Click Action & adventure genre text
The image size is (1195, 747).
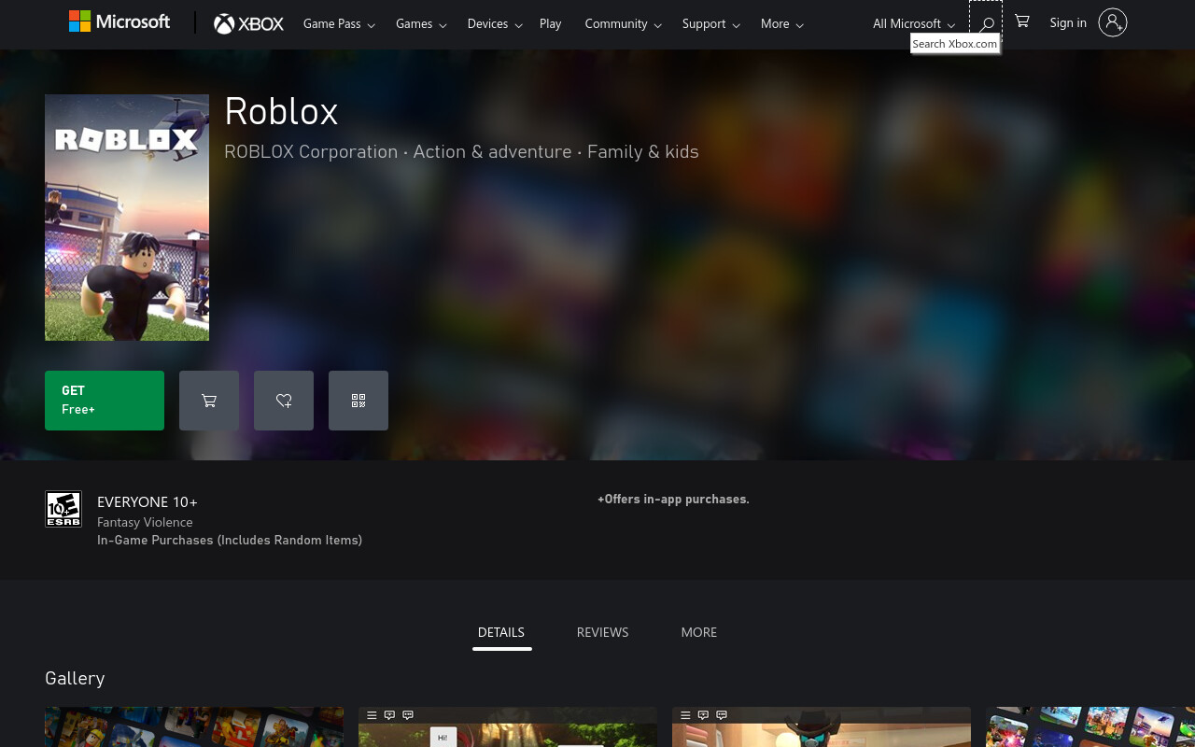pos(492,151)
